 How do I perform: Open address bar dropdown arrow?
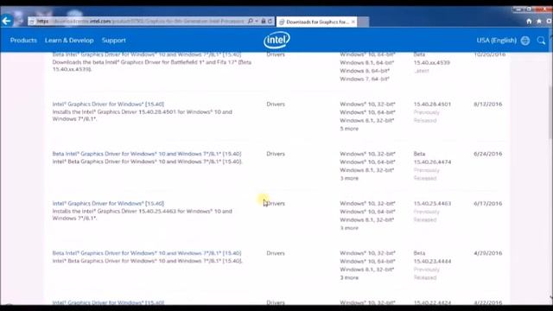[x=257, y=21]
